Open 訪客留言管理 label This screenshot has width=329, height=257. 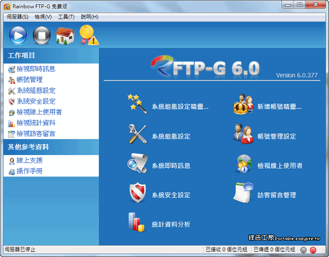tap(277, 195)
